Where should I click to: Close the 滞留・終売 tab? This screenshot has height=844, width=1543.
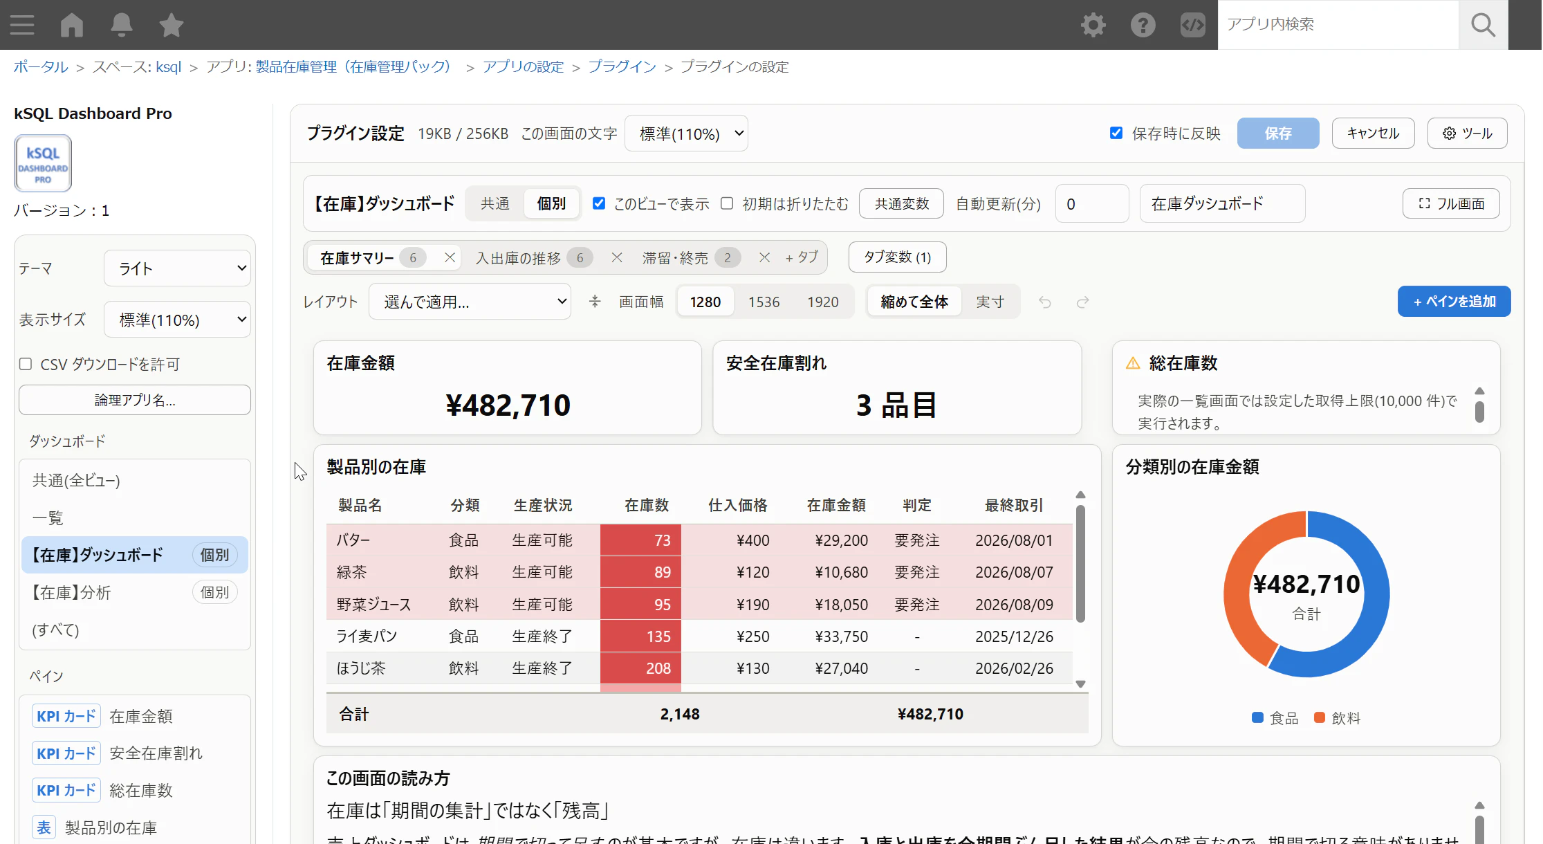coord(764,257)
